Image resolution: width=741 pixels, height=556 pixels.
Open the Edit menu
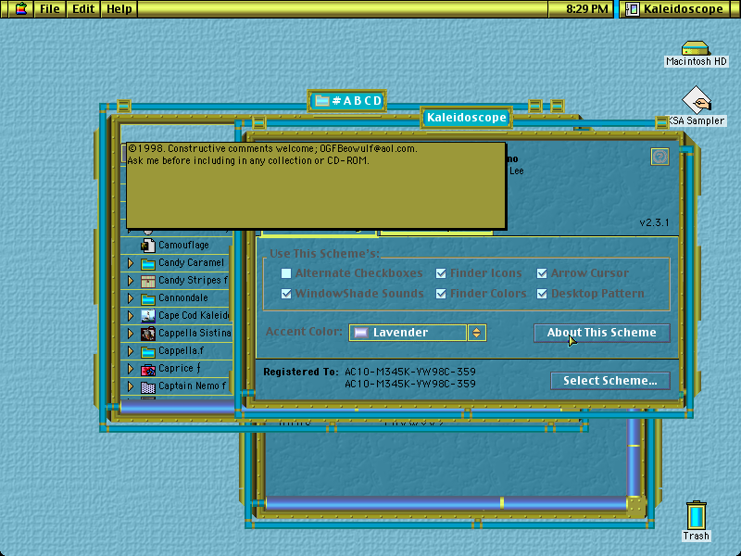coord(83,8)
